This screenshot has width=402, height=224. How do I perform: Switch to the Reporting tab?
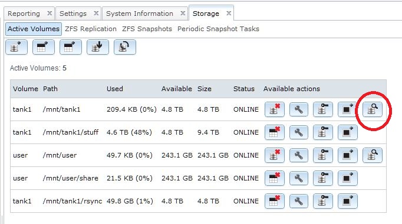coord(24,14)
